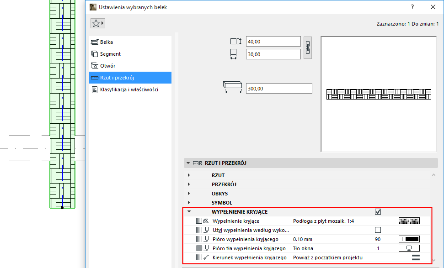Screen dimensions: 444x268
Task: Click the Zaznaczono: 1 Do zmian: 1 text
Action: 407,24
